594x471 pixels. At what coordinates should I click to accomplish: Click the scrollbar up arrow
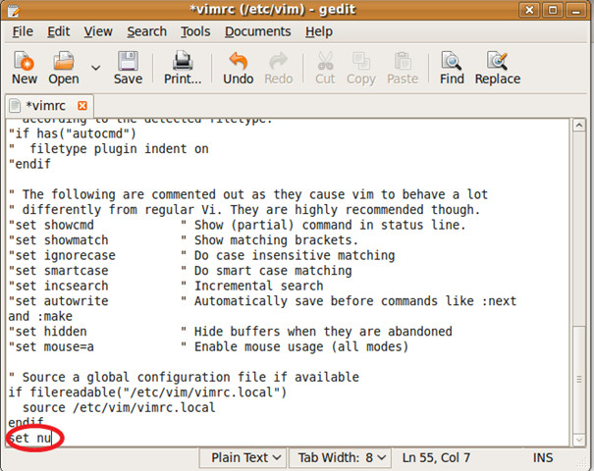pyautogui.click(x=579, y=126)
